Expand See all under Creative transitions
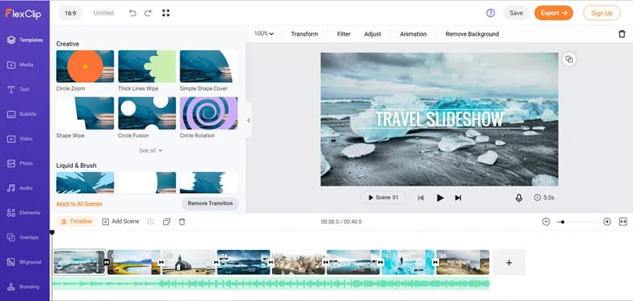This screenshot has width=633, height=301. [151, 151]
